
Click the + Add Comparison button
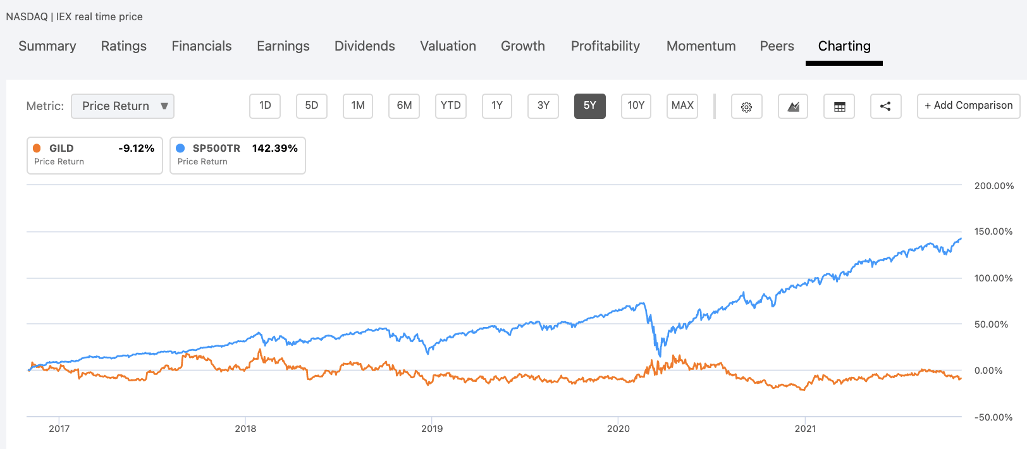tap(968, 105)
